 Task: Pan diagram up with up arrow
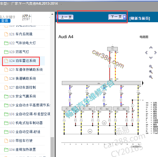(151, 47)
